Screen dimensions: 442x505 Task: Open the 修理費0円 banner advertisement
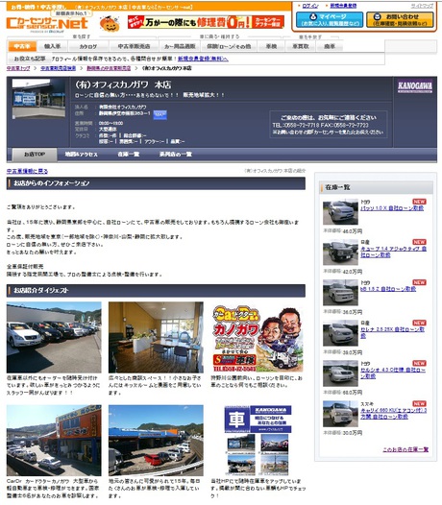[206, 22]
